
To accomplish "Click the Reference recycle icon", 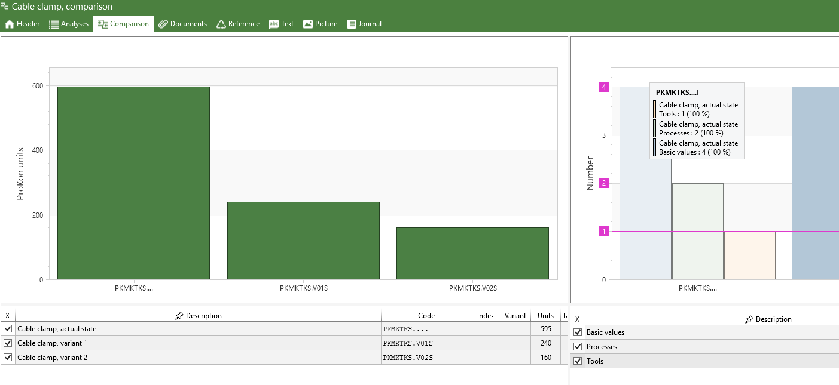I will point(221,24).
